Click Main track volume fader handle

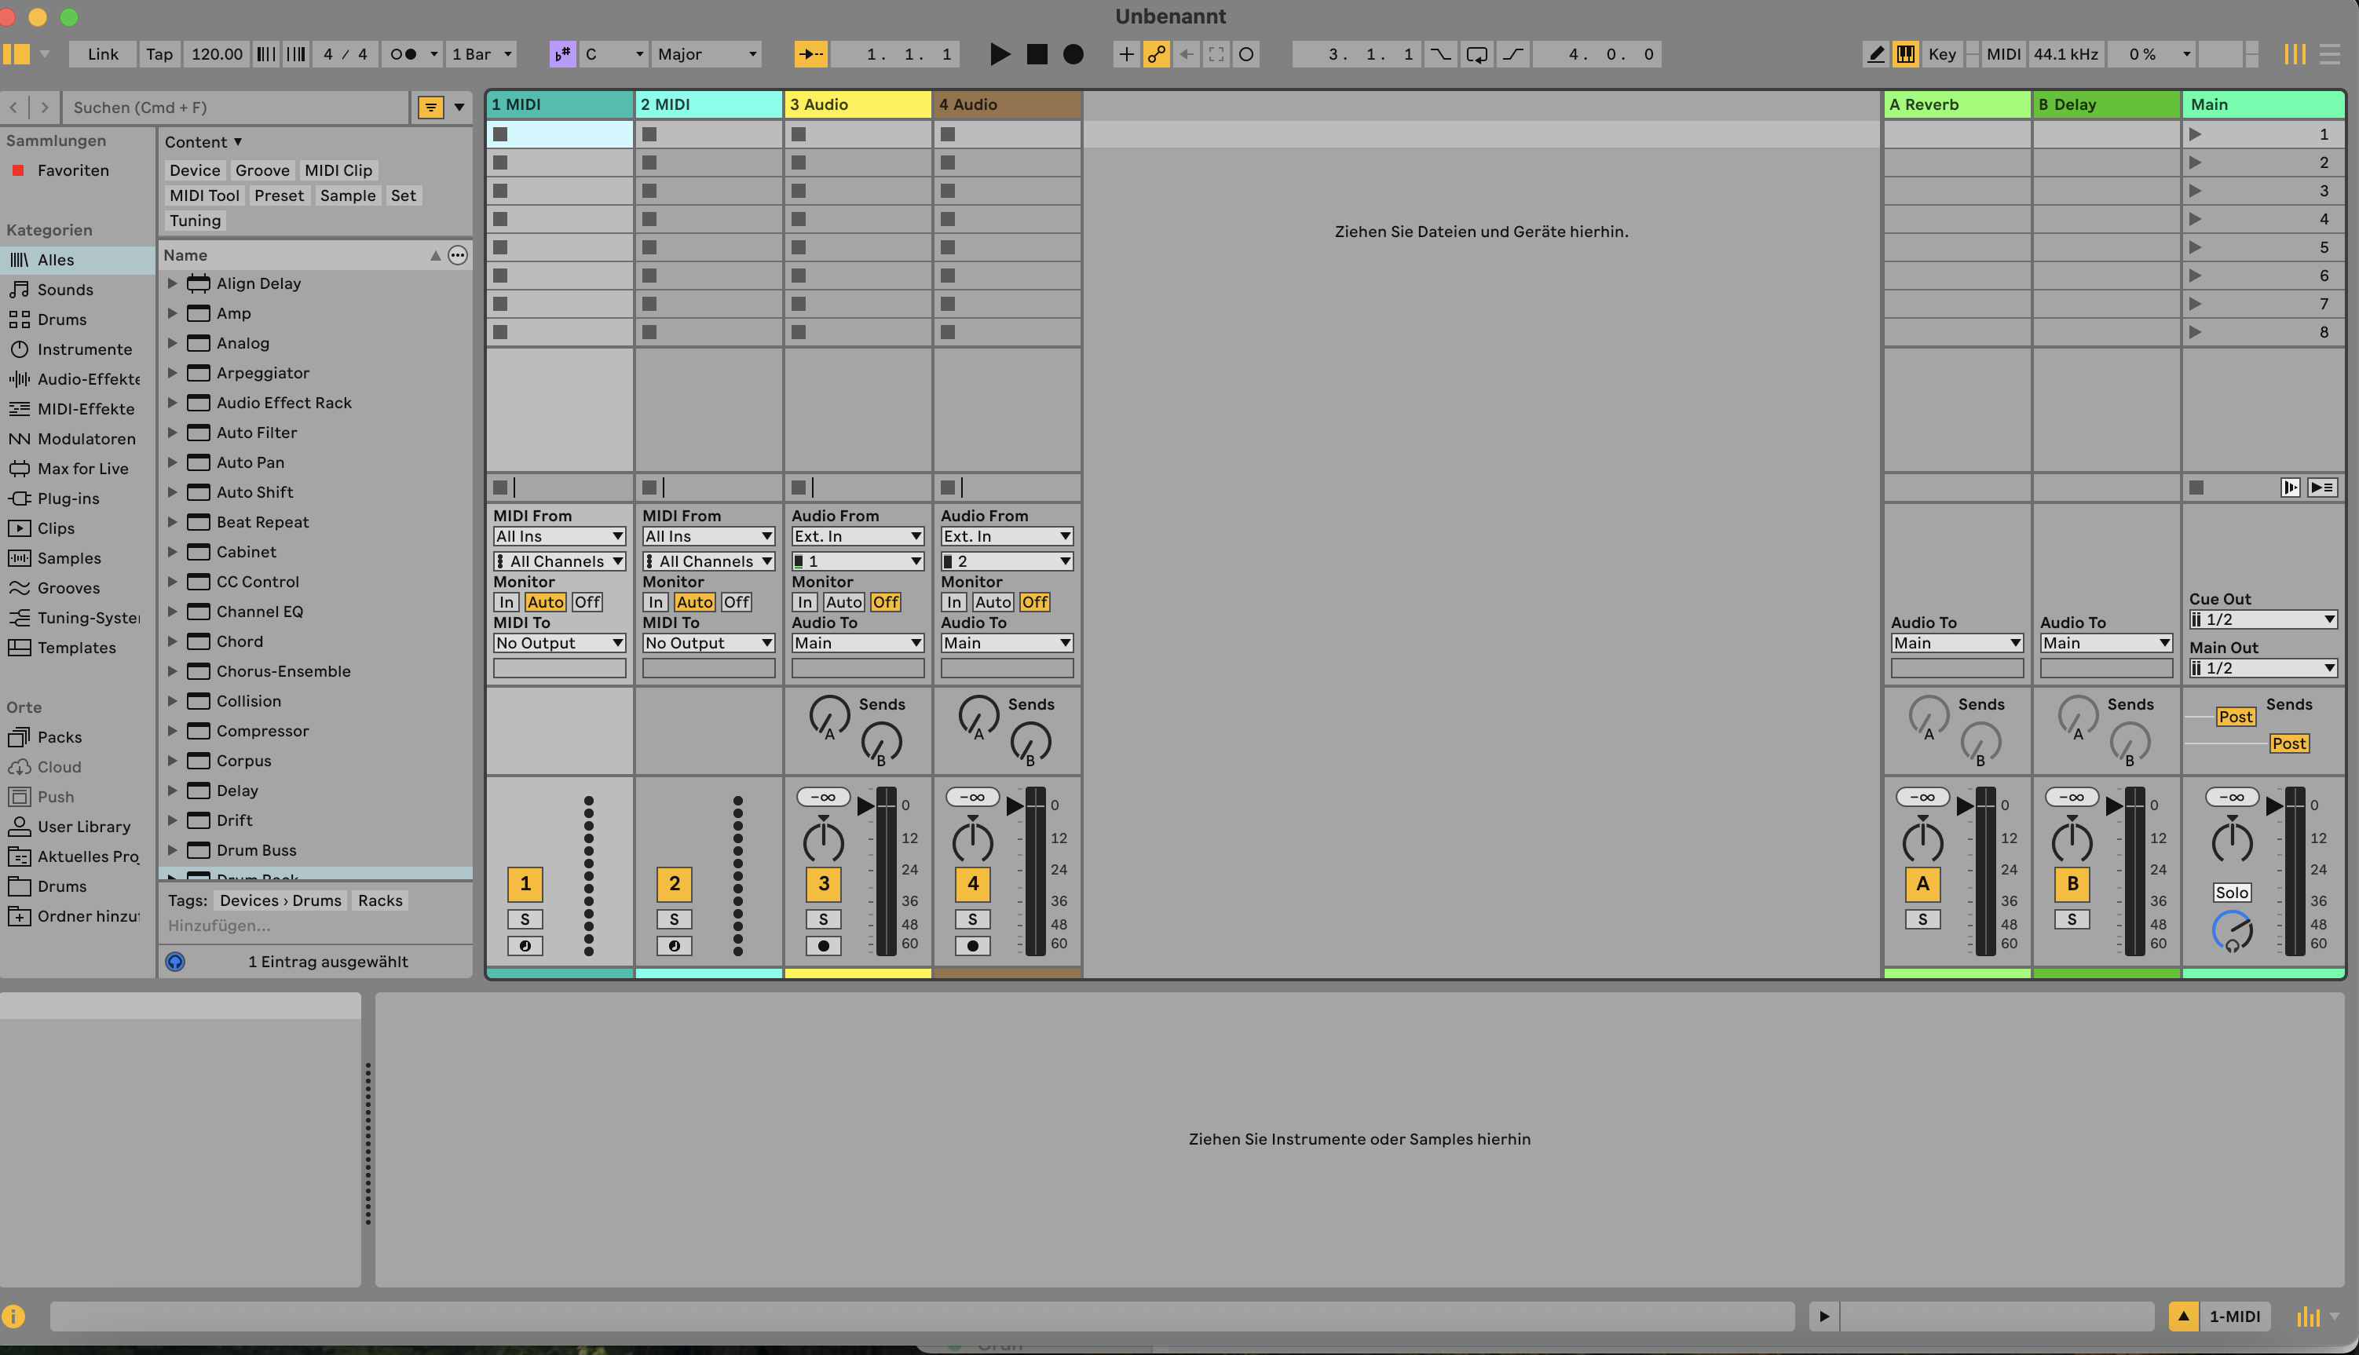pyautogui.click(x=2274, y=806)
